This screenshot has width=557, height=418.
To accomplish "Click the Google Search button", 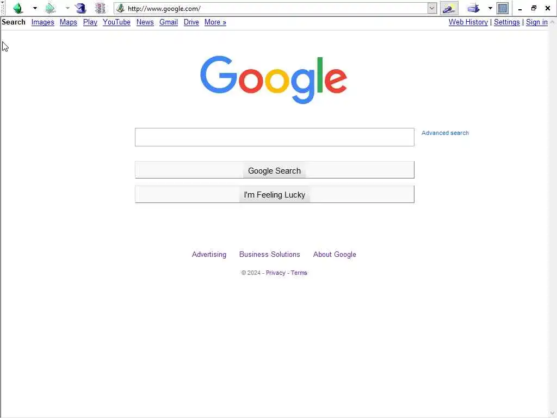I will (274, 170).
